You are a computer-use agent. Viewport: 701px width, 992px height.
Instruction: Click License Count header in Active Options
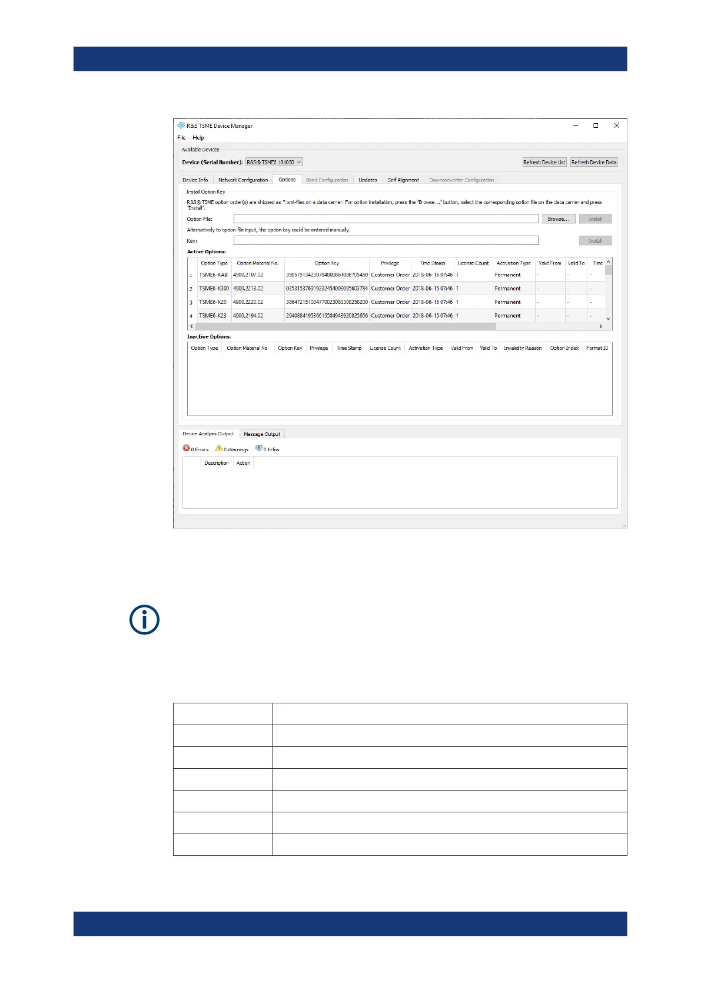tap(473, 263)
